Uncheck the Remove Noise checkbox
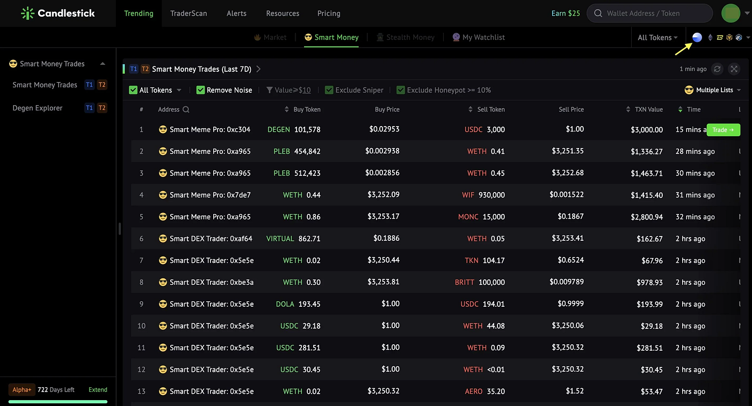This screenshot has width=752, height=406. tap(200, 90)
